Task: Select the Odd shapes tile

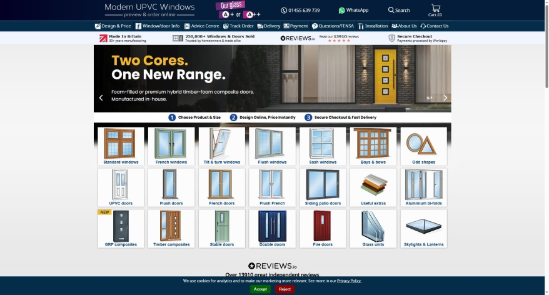Action: pyautogui.click(x=424, y=146)
